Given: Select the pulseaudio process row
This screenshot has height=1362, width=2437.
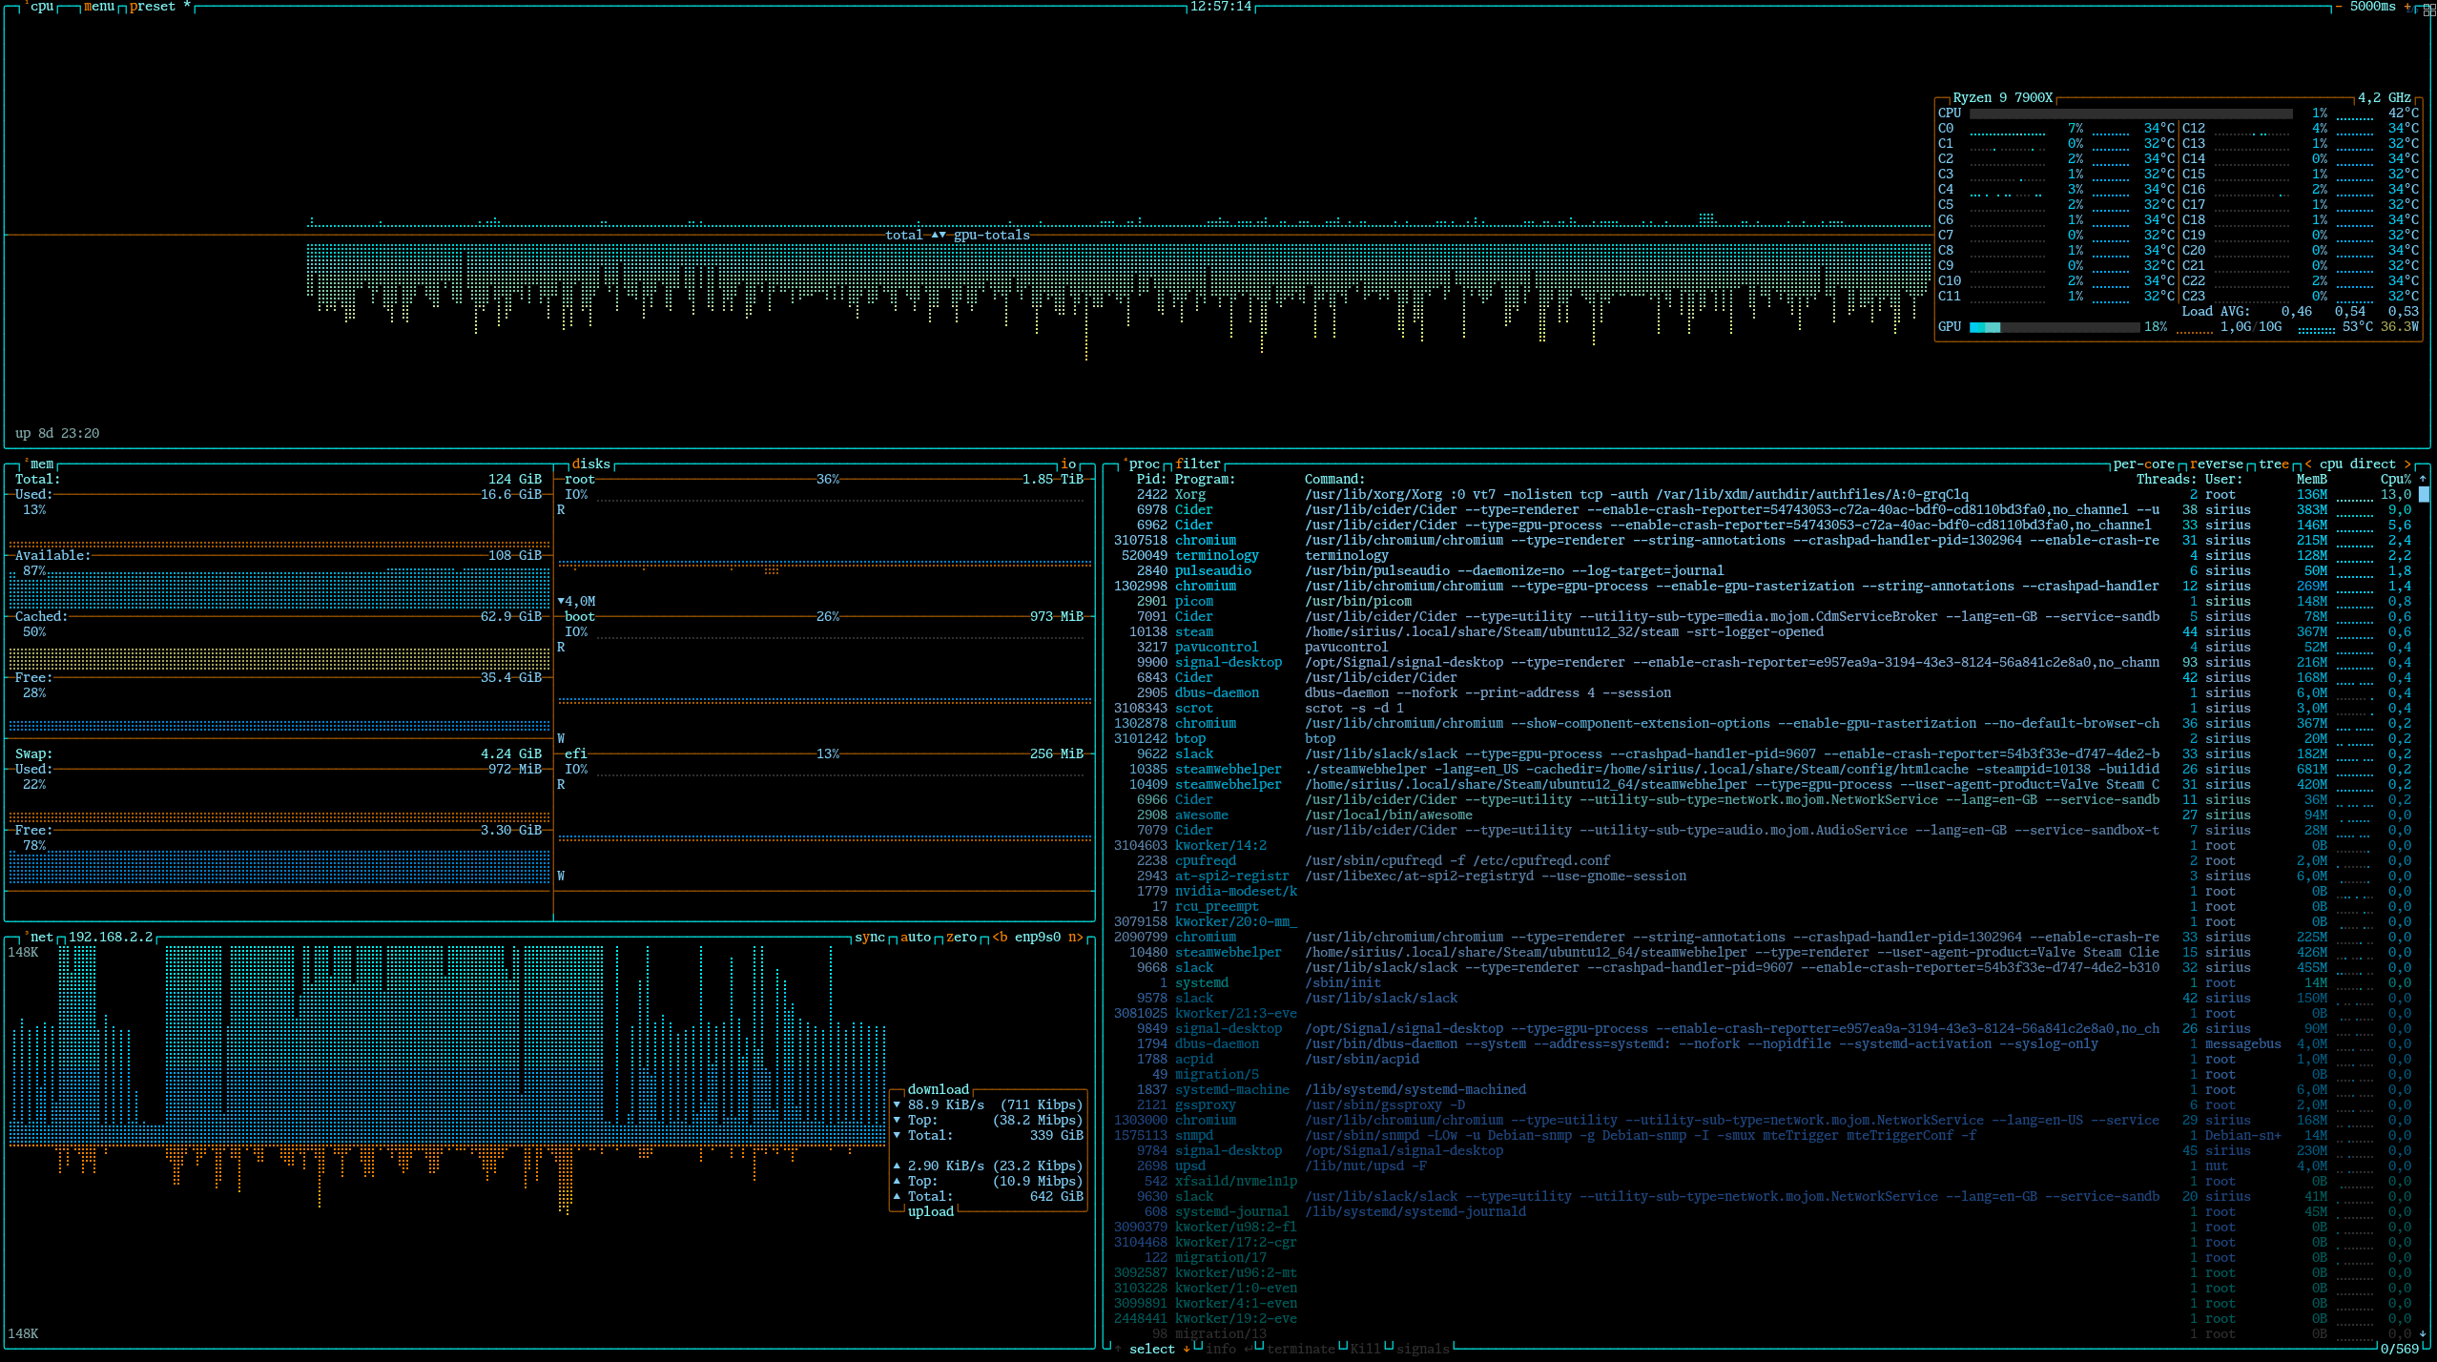Looking at the screenshot, I should (1763, 571).
